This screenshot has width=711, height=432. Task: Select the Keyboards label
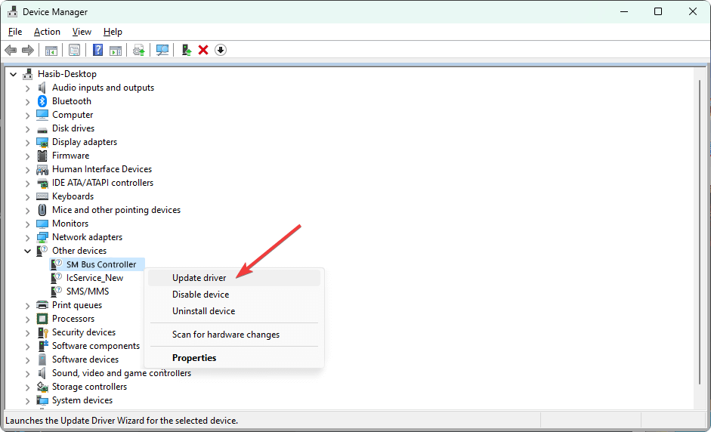(73, 196)
